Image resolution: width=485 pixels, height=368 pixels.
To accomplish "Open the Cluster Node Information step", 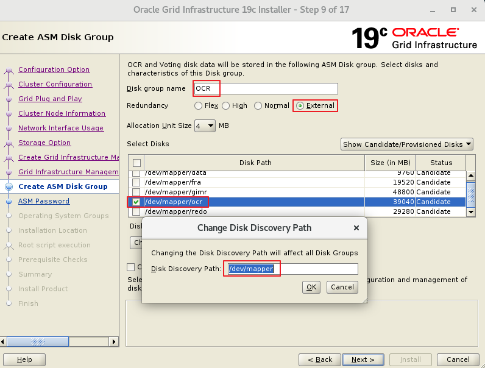I will pos(62,113).
